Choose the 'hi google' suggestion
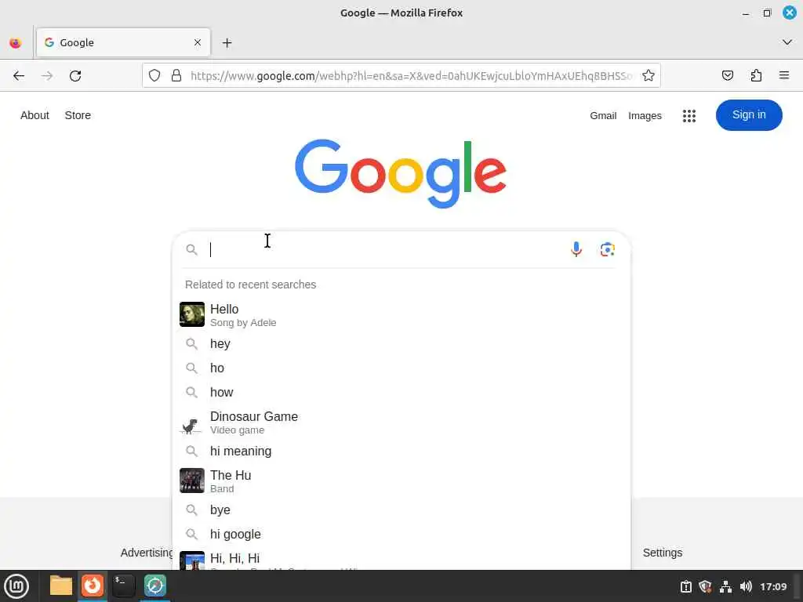The width and height of the screenshot is (803, 602). click(x=401, y=534)
